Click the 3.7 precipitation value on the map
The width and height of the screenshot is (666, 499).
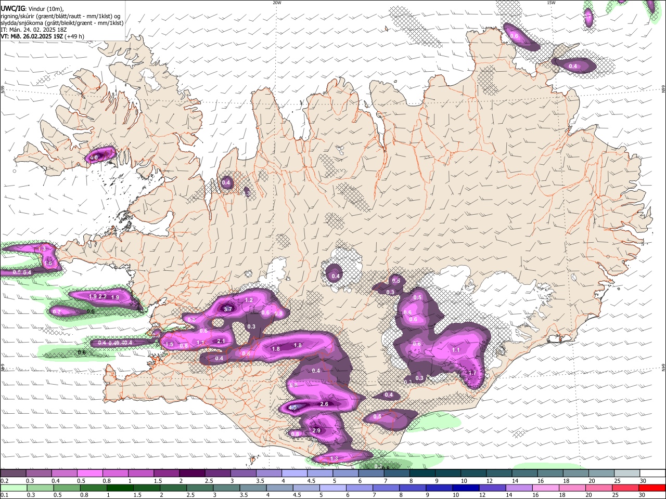tap(228, 309)
